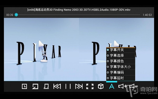The width and height of the screenshot is (158, 99).
Task: Click the video file title text
Action: click(79, 10)
